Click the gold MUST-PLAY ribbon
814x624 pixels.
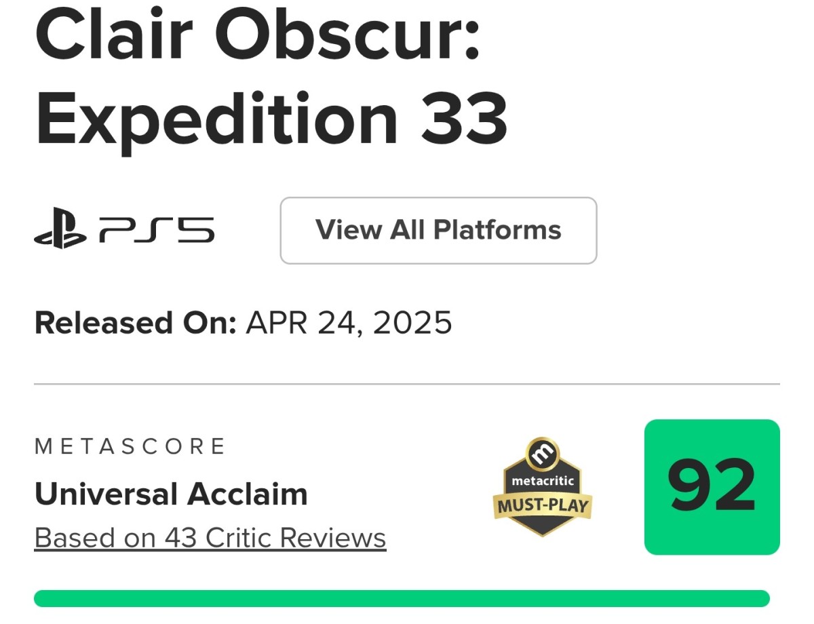[x=541, y=506]
